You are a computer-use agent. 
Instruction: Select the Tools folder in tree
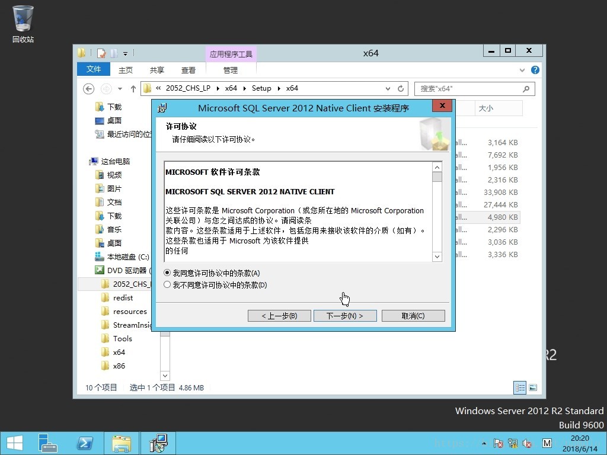pyautogui.click(x=122, y=338)
